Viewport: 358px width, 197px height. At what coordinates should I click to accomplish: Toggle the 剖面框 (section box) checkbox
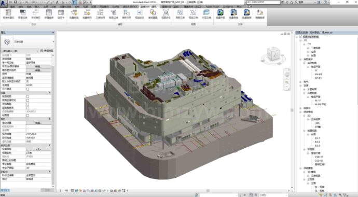[27, 116]
